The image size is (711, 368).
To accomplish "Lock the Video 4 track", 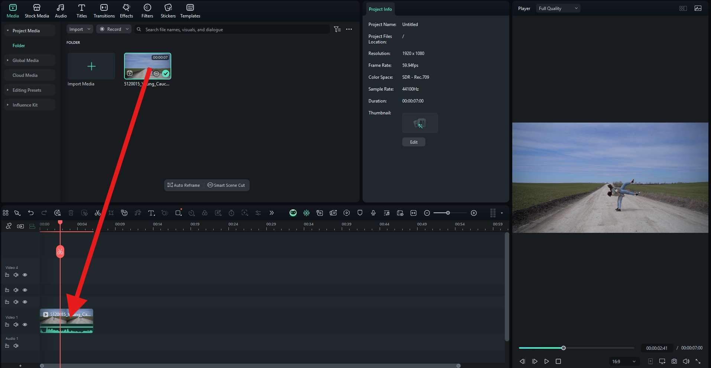I will 7,275.
